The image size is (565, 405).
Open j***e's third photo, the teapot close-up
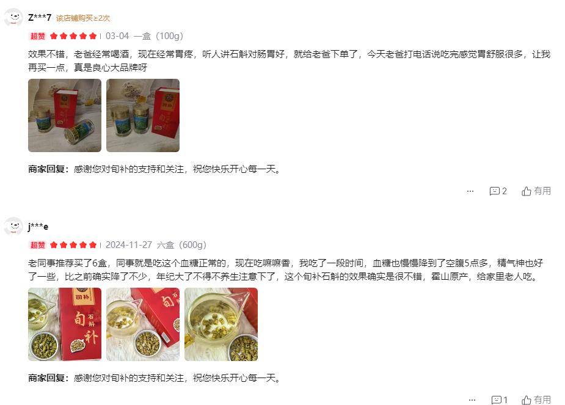coord(221,324)
